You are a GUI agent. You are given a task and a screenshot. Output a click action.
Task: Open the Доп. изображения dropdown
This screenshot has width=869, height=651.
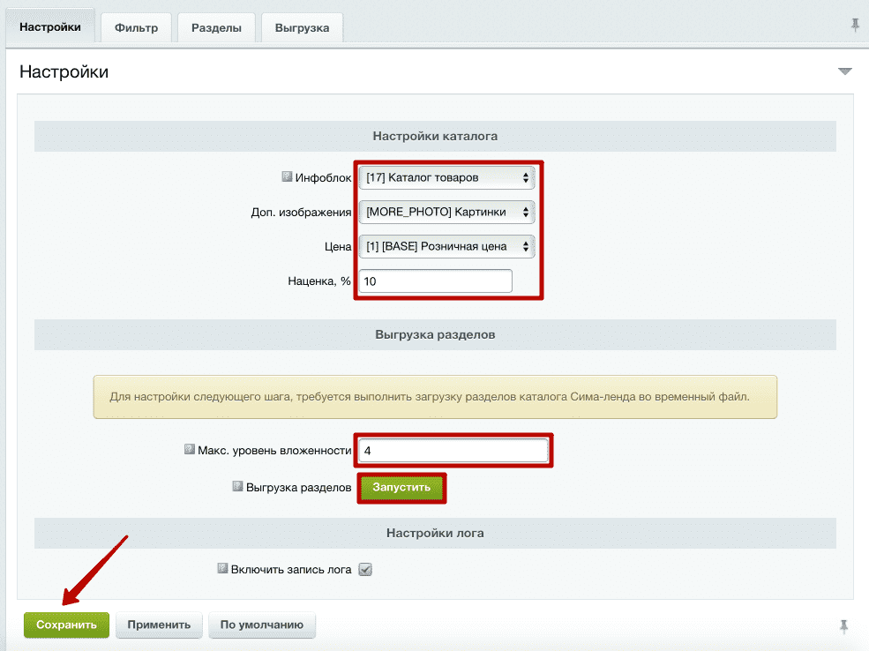(446, 212)
